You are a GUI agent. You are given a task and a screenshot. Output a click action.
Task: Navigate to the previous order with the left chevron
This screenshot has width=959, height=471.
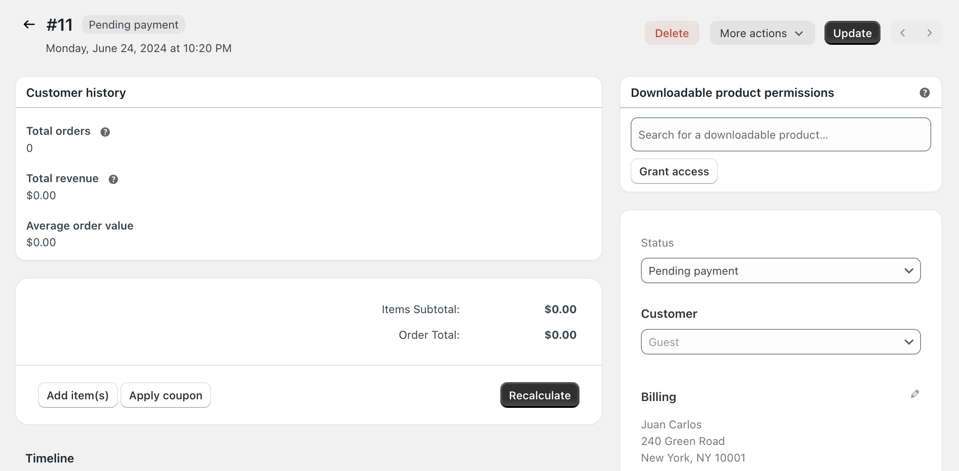[903, 32]
